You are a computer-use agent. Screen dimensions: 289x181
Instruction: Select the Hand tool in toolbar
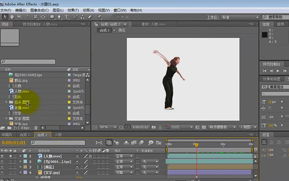pyautogui.click(x=12, y=17)
